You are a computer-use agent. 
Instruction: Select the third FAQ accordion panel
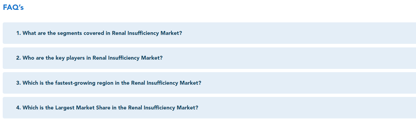click(209, 83)
